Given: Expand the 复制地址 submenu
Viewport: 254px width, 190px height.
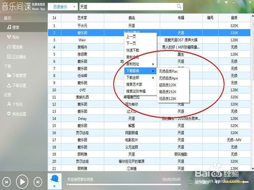Looking at the screenshot, I should 140,64.
